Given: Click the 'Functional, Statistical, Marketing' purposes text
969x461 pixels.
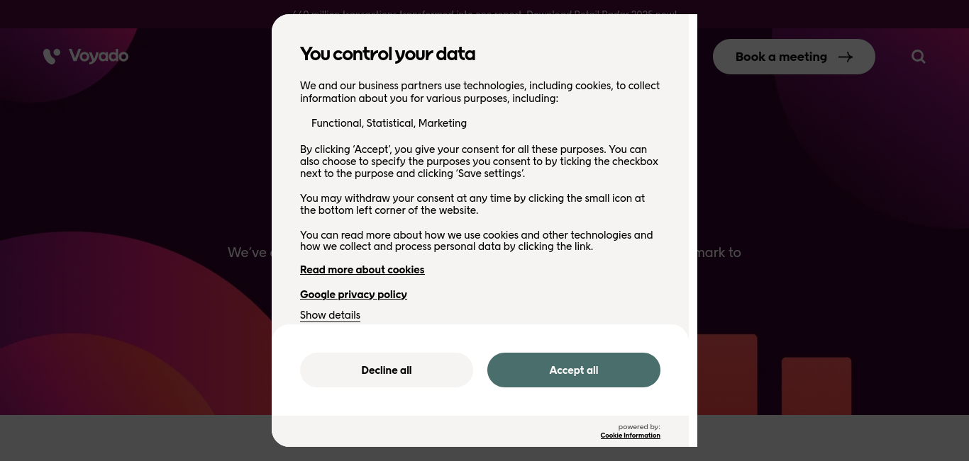Looking at the screenshot, I should tap(389, 123).
